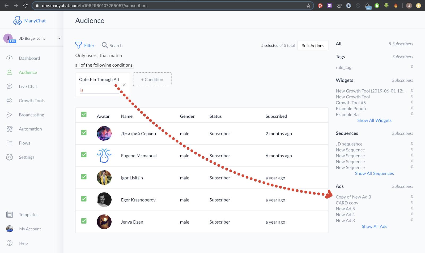Viewport: 425px width, 253px height.
Task: Remove the Opted-In Through Ad condition
Action: 124,85
